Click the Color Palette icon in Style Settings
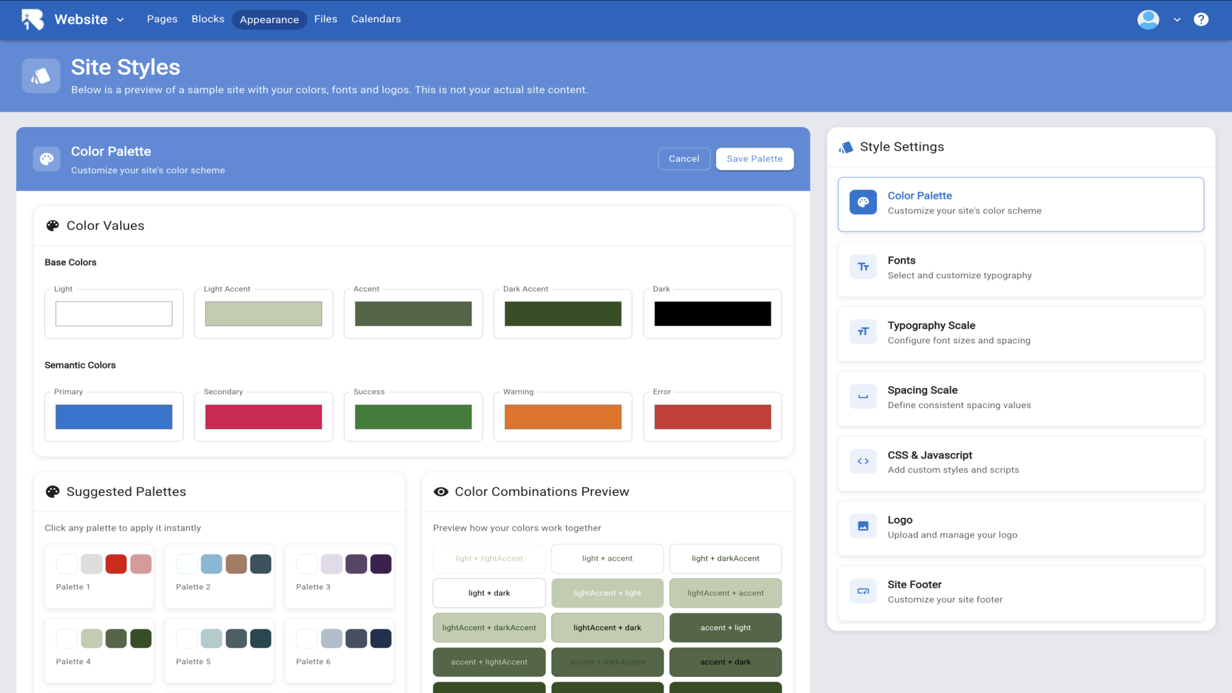The image size is (1232, 693). 863,202
